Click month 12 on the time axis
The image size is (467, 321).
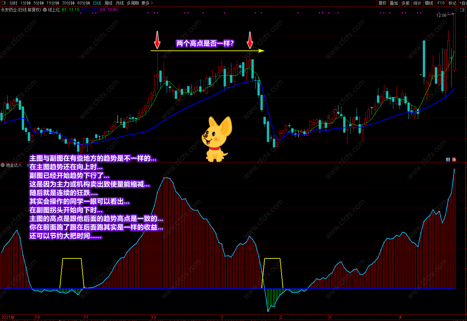[x=154, y=317]
